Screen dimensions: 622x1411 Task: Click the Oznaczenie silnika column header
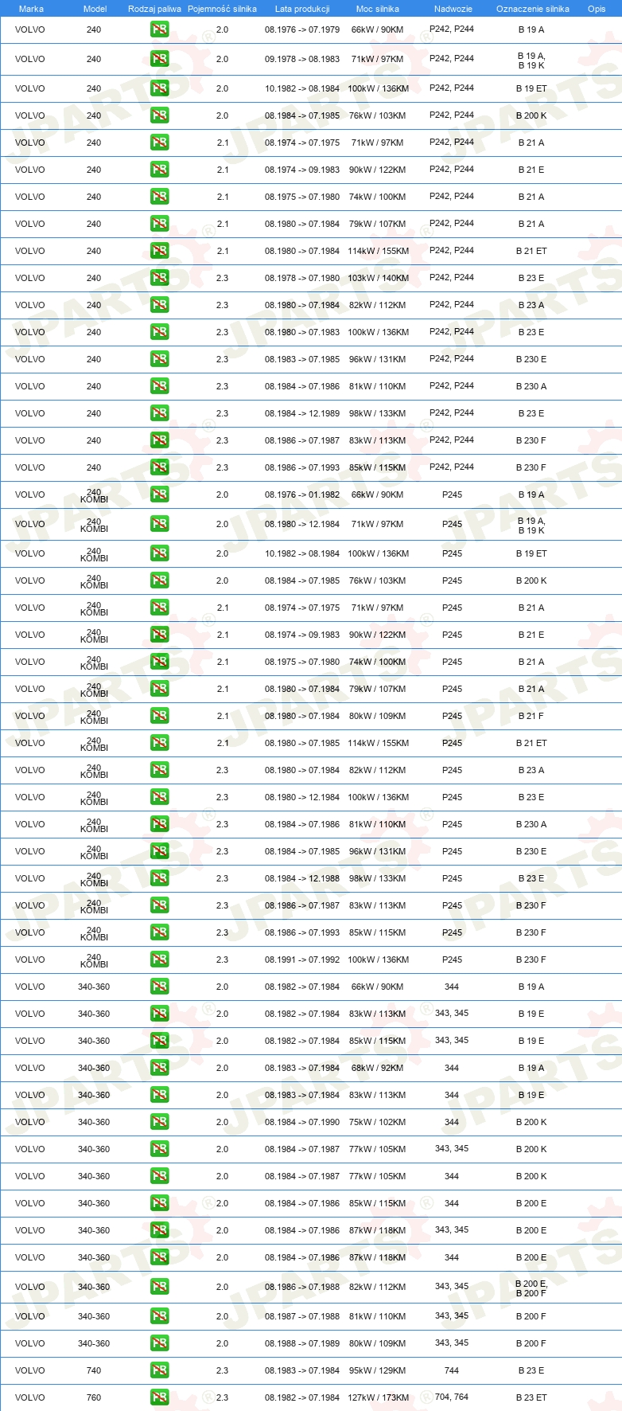[532, 9]
